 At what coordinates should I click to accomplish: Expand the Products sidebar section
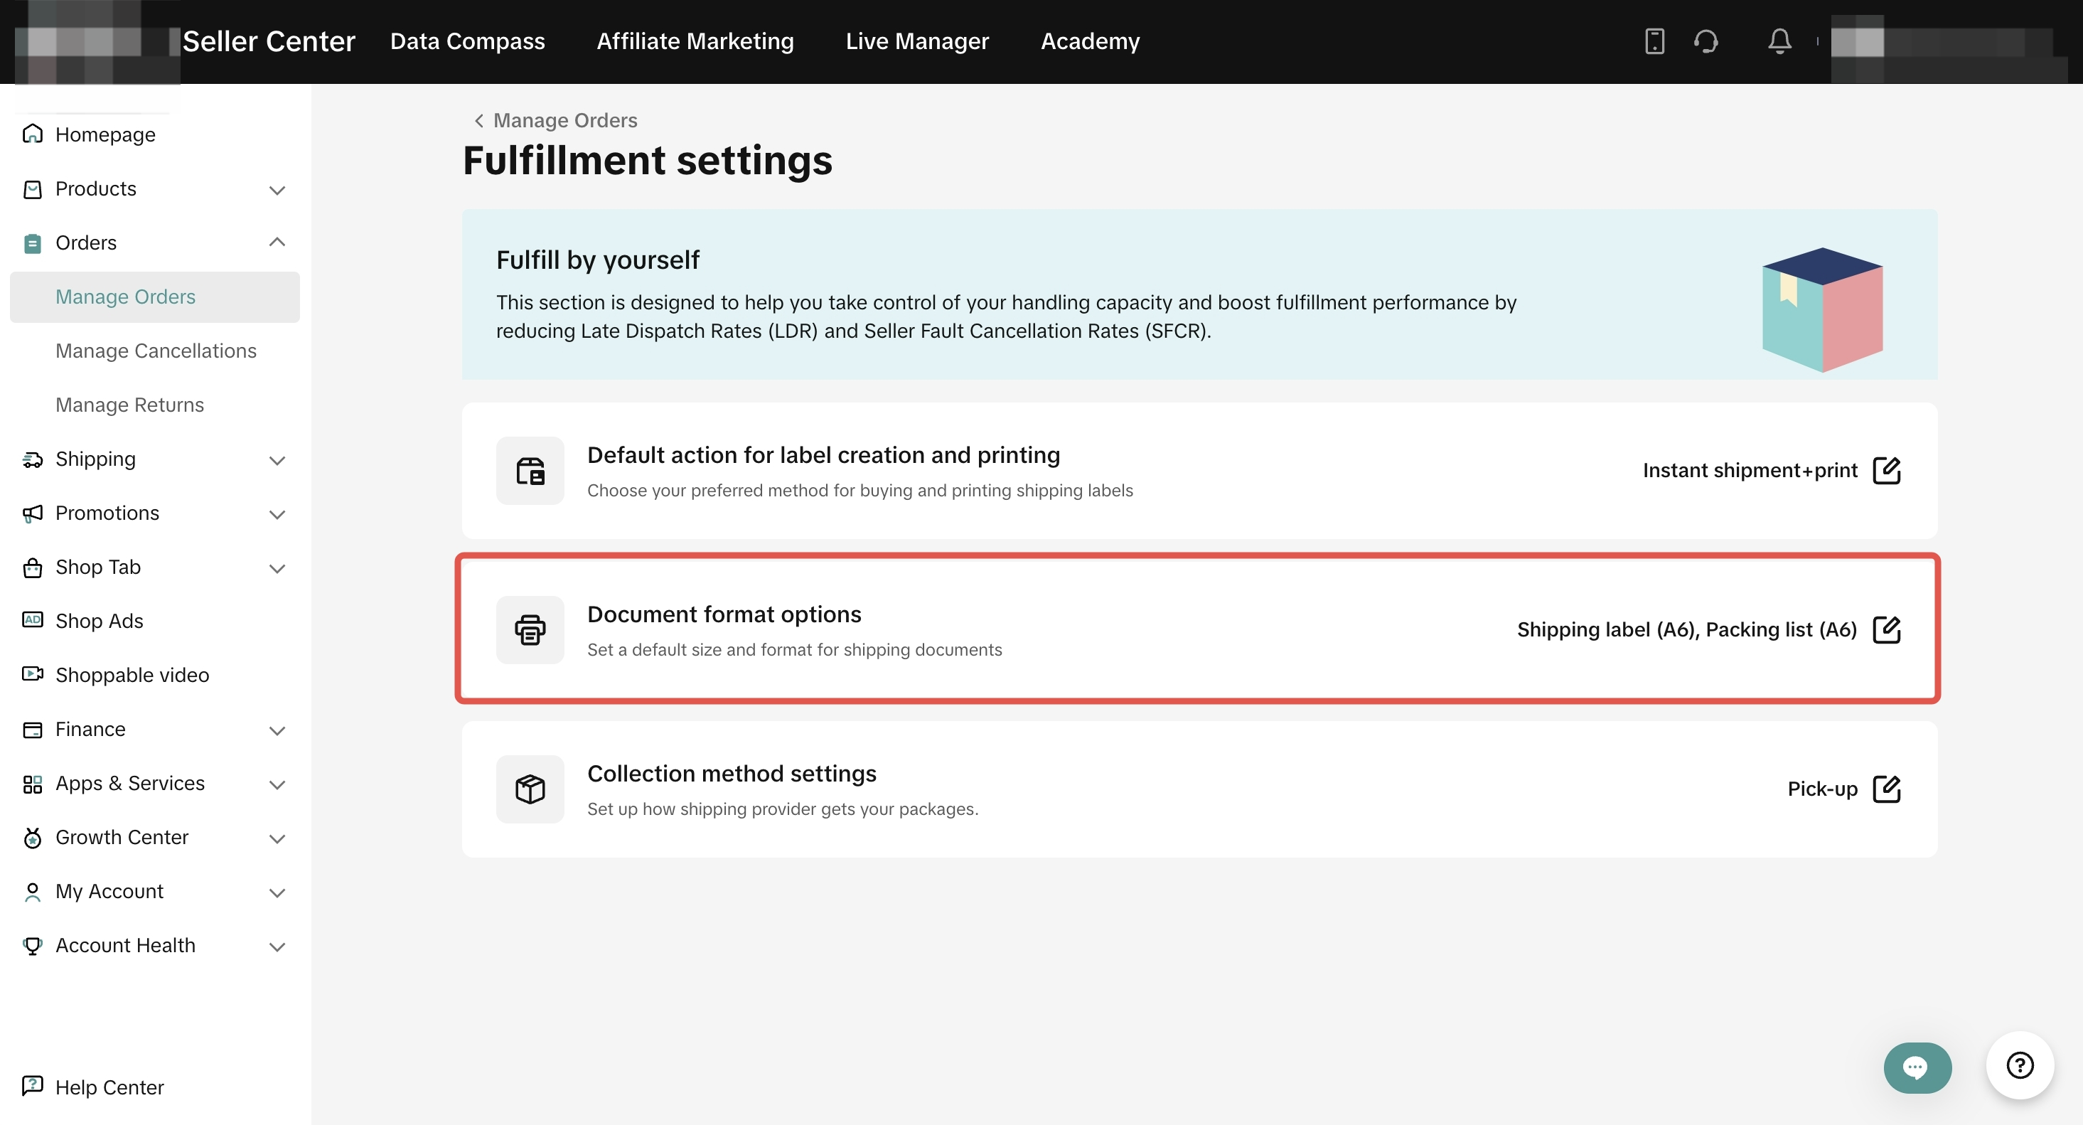point(277,190)
